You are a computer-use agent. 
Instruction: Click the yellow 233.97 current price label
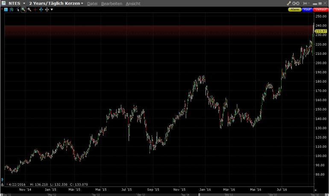(x=321, y=31)
